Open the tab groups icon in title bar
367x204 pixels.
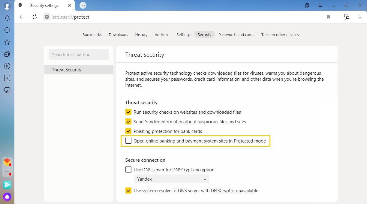pyautogui.click(x=307, y=5)
